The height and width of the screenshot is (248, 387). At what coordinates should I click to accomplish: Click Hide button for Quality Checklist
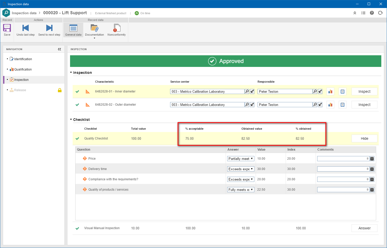(365, 138)
